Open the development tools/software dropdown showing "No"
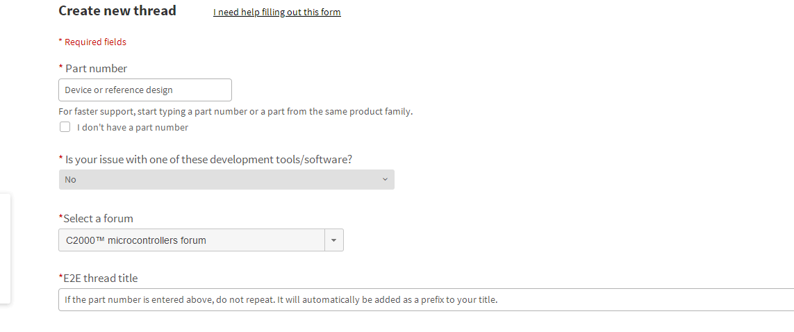The height and width of the screenshot is (332, 794). click(x=226, y=180)
